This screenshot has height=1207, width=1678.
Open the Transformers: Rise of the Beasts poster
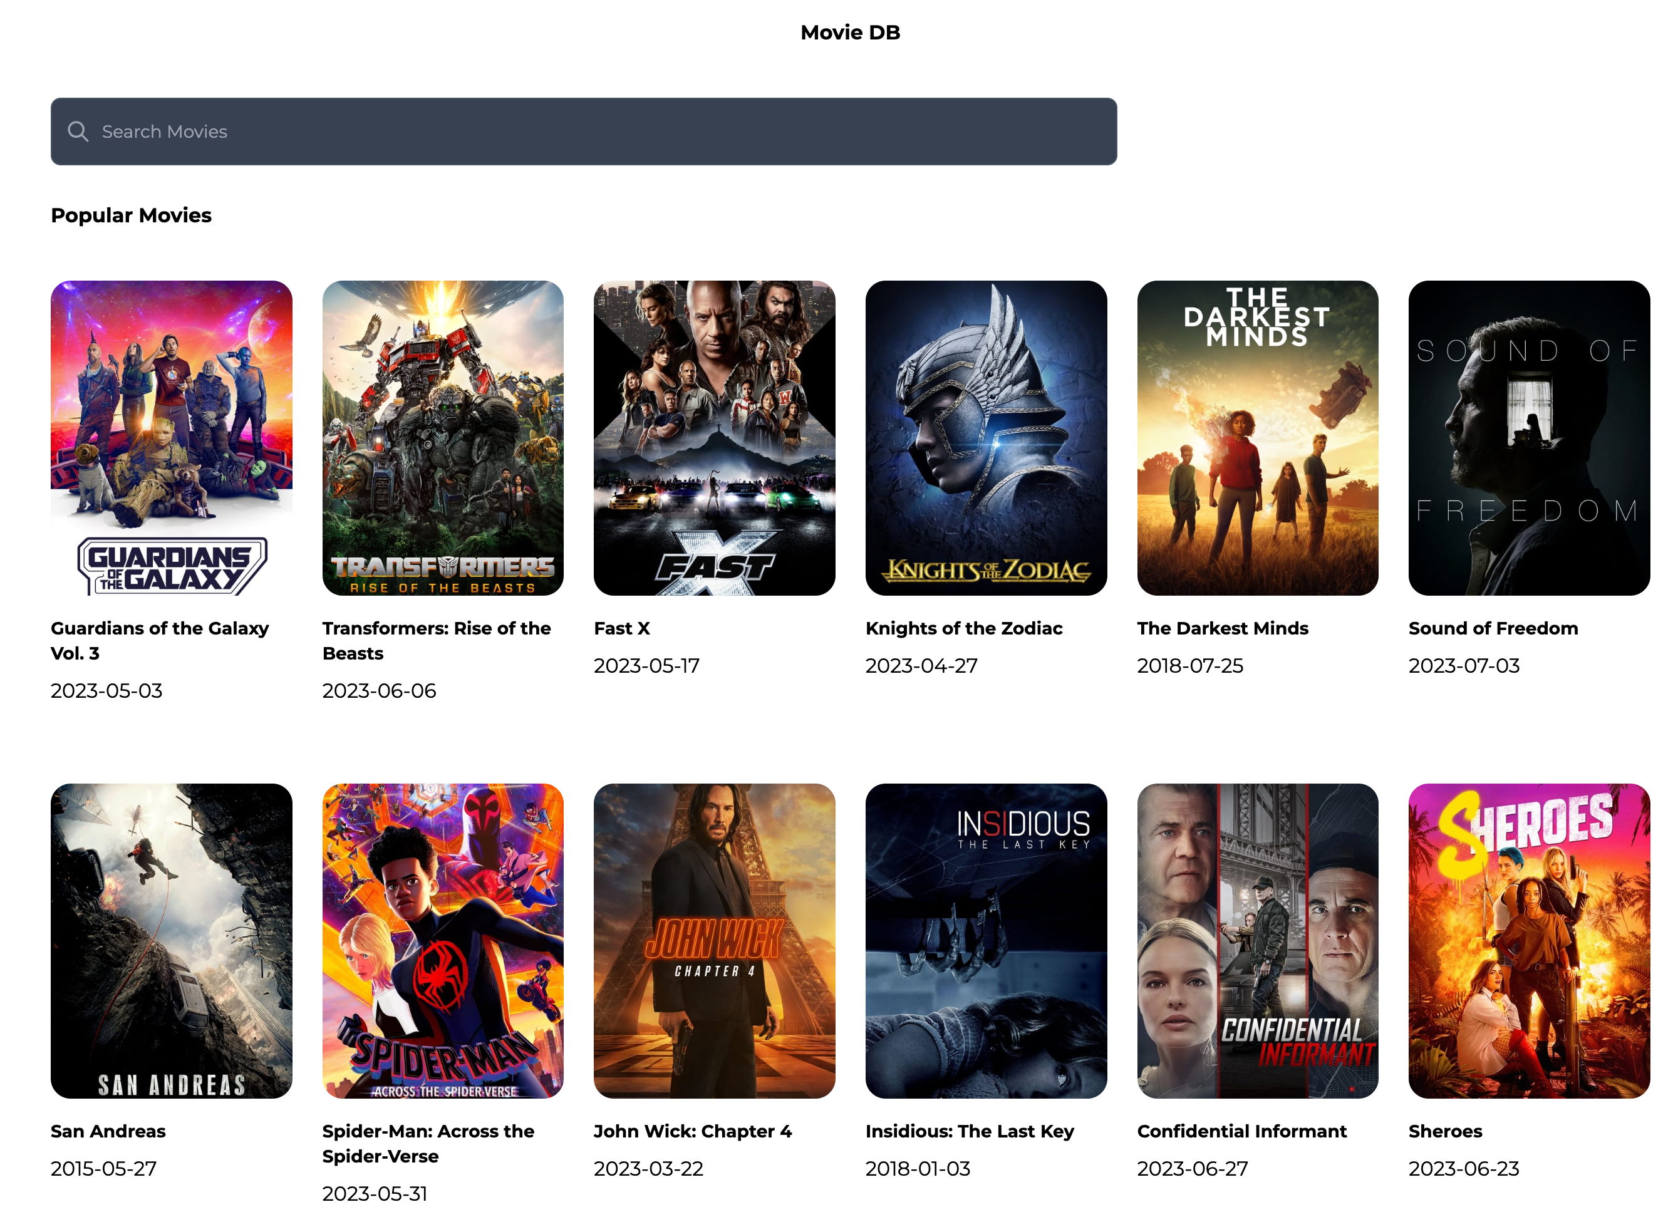443,438
